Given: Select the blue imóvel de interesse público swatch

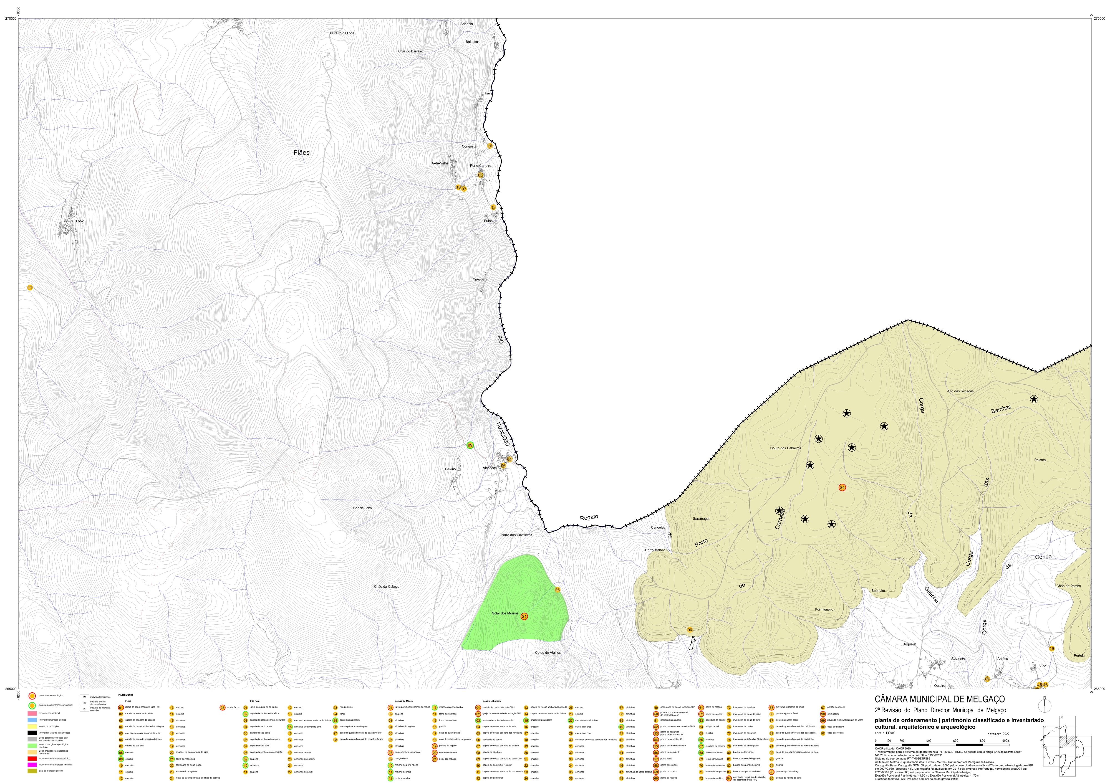Looking at the screenshot, I should (x=32, y=720).
